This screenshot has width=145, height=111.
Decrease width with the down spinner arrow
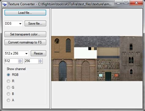click(x=20, y=62)
